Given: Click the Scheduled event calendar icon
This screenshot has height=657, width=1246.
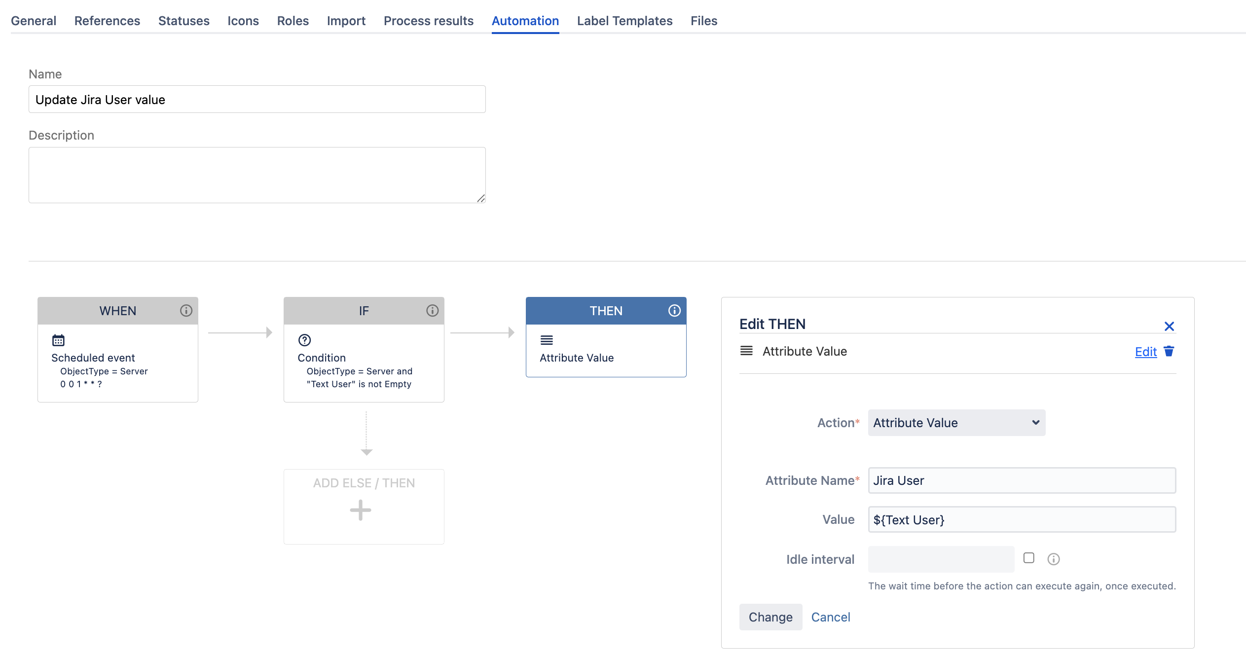Looking at the screenshot, I should [x=58, y=340].
